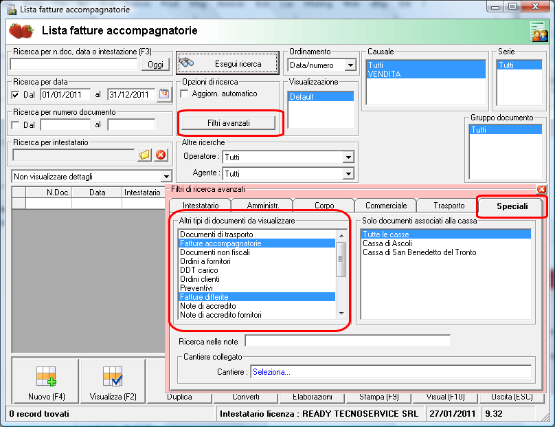Click the Intestatario column header
The height and width of the screenshot is (427, 555).
tap(144, 193)
